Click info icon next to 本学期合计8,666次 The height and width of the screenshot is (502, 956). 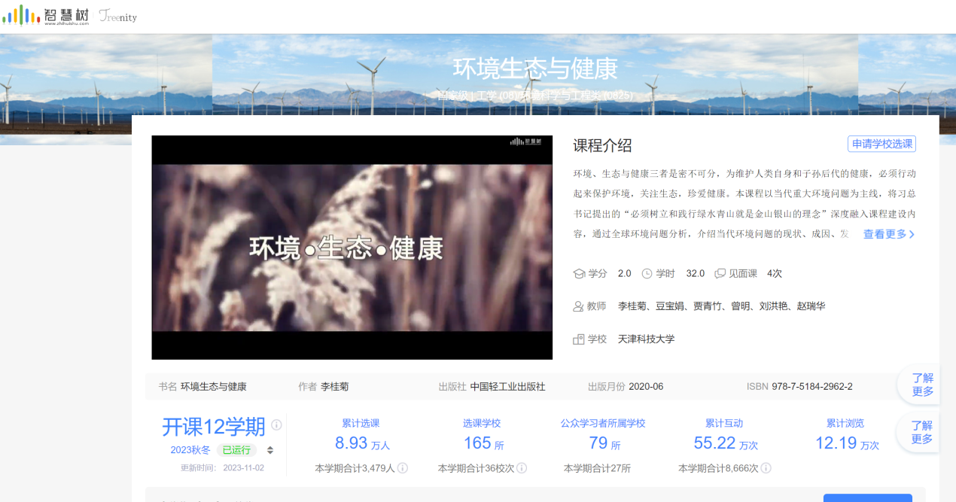click(x=766, y=468)
